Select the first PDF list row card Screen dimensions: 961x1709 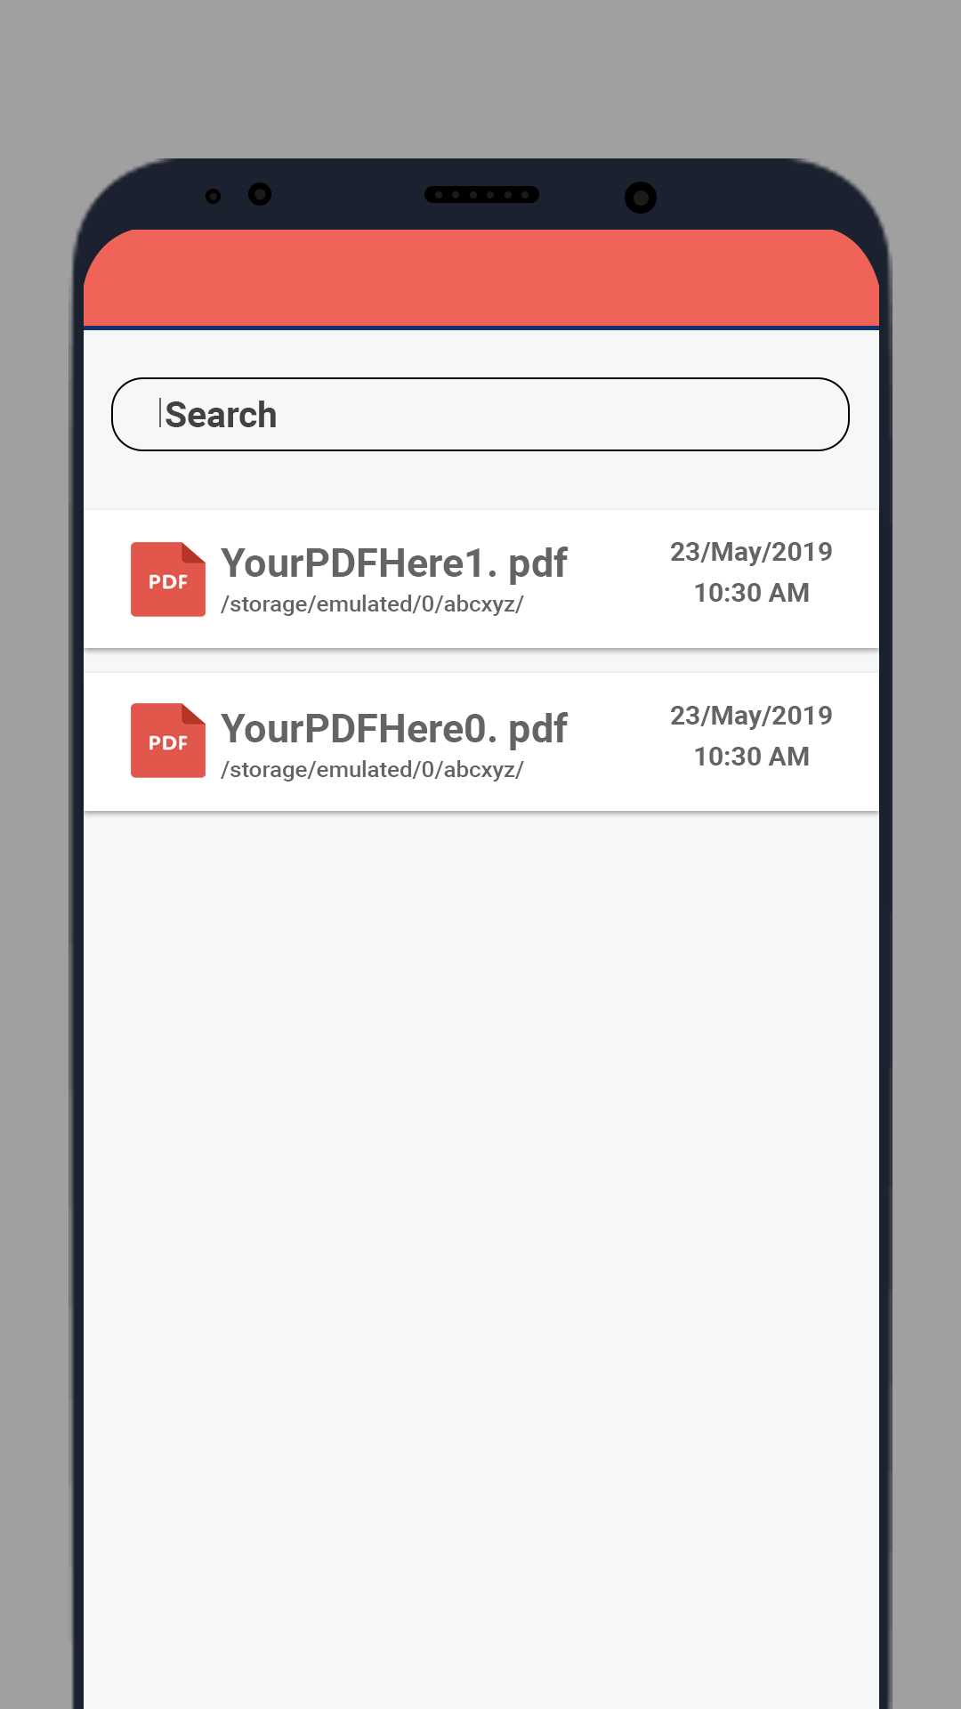481,579
